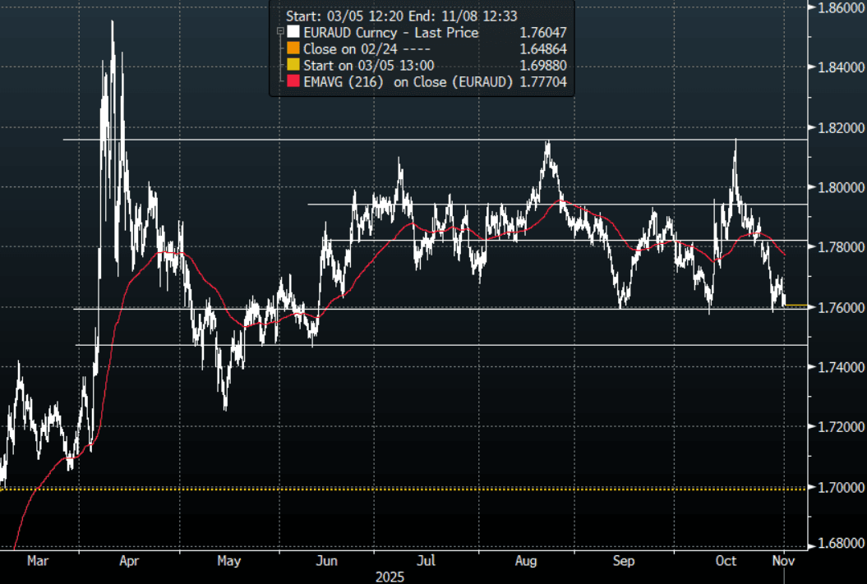Click the yellow Start on 03/05 swatch
Image resolution: width=867 pixels, height=584 pixels.
point(293,66)
